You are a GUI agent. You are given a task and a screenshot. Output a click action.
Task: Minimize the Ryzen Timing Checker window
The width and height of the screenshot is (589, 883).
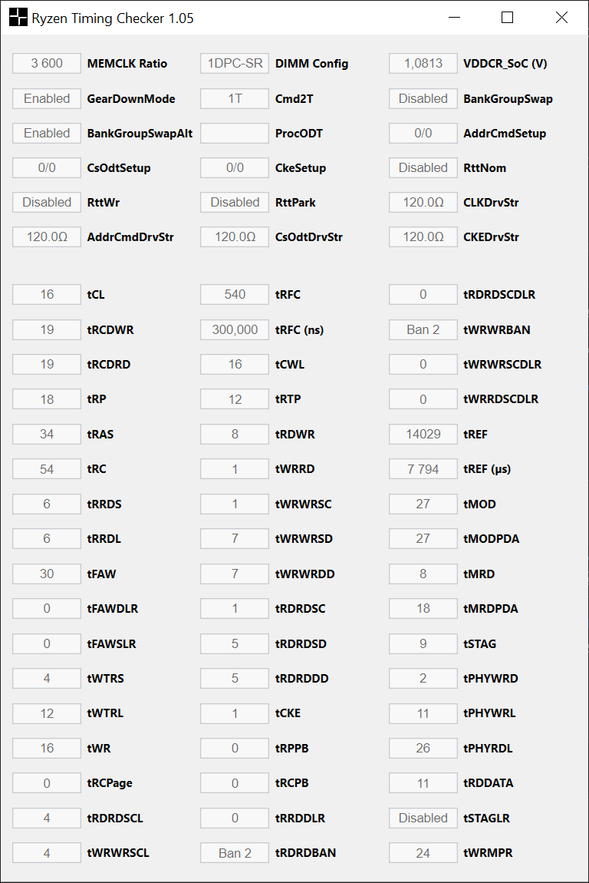[x=452, y=18]
